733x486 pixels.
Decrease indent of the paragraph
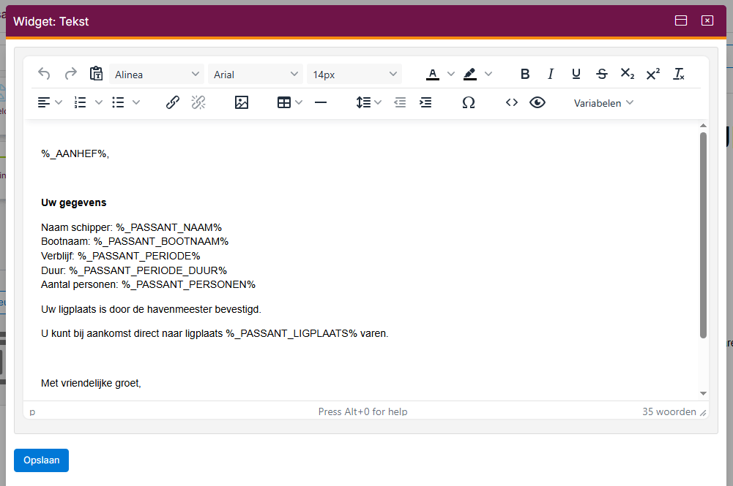(x=400, y=102)
